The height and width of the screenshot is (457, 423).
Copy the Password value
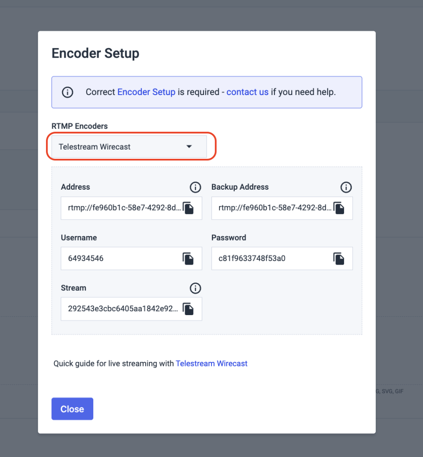click(x=339, y=258)
